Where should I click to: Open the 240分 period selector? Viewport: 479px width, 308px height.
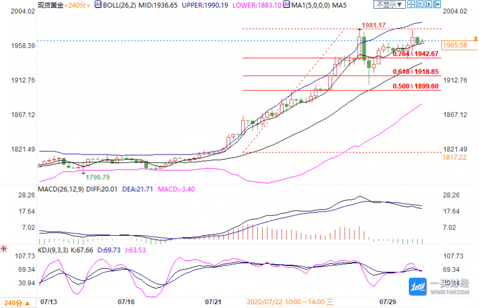[x=17, y=303]
